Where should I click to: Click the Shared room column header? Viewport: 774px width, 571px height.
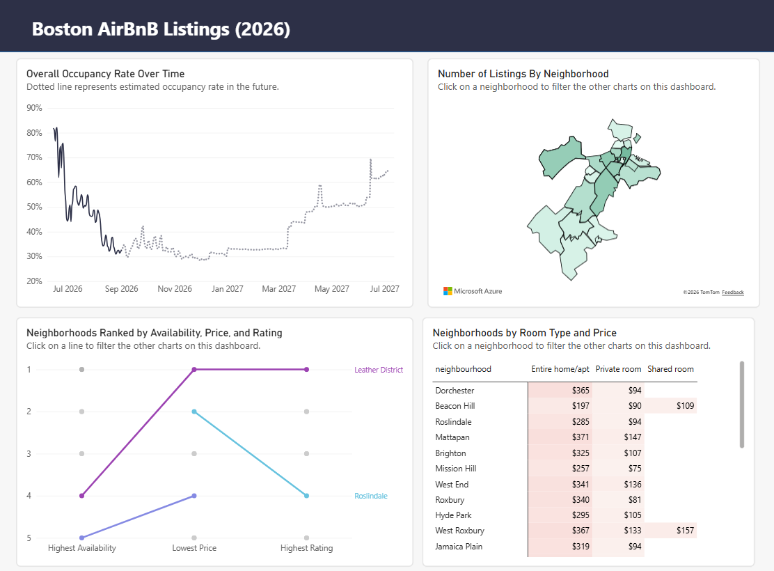tap(670, 369)
